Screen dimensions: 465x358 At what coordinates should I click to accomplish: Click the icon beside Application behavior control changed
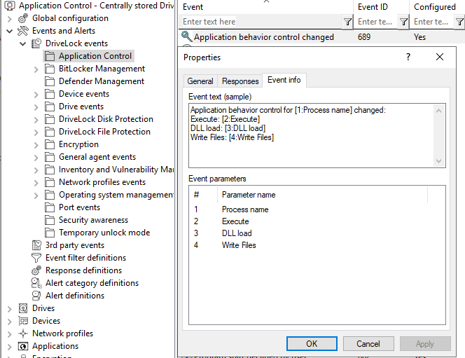[186, 36]
